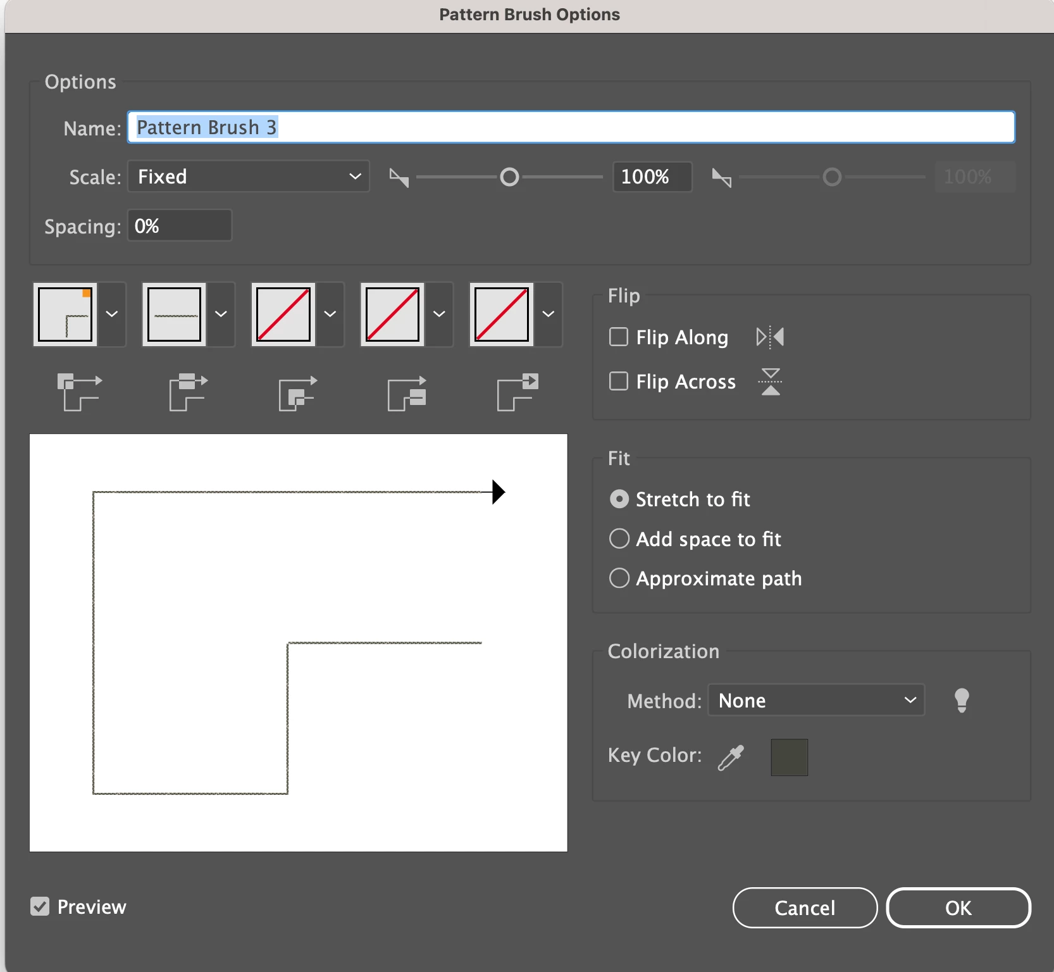Click the Flip Across mirror icon
Image resolution: width=1054 pixels, height=972 pixels.
[770, 382]
